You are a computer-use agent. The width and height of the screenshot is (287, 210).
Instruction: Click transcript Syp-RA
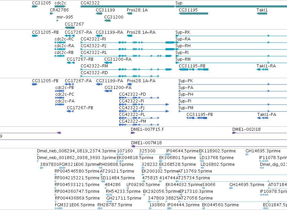(231, 42)
